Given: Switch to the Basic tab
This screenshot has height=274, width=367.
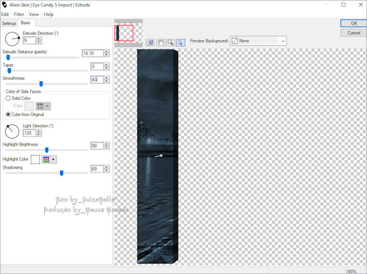Looking at the screenshot, I should click(x=26, y=23).
